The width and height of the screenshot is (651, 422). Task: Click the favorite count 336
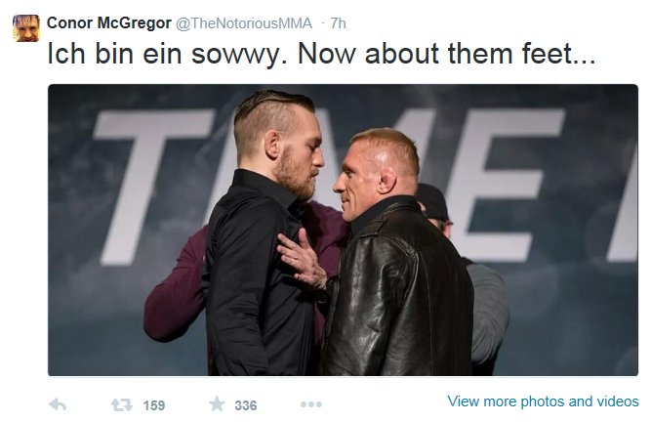[x=246, y=405]
